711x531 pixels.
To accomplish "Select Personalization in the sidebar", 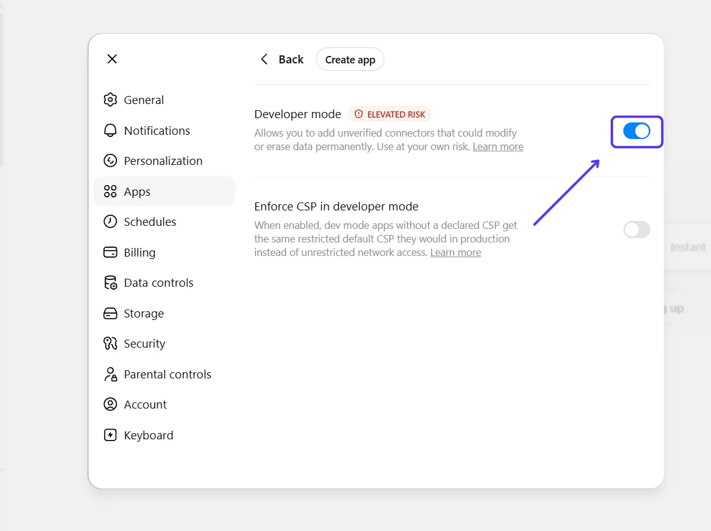I will (x=164, y=161).
